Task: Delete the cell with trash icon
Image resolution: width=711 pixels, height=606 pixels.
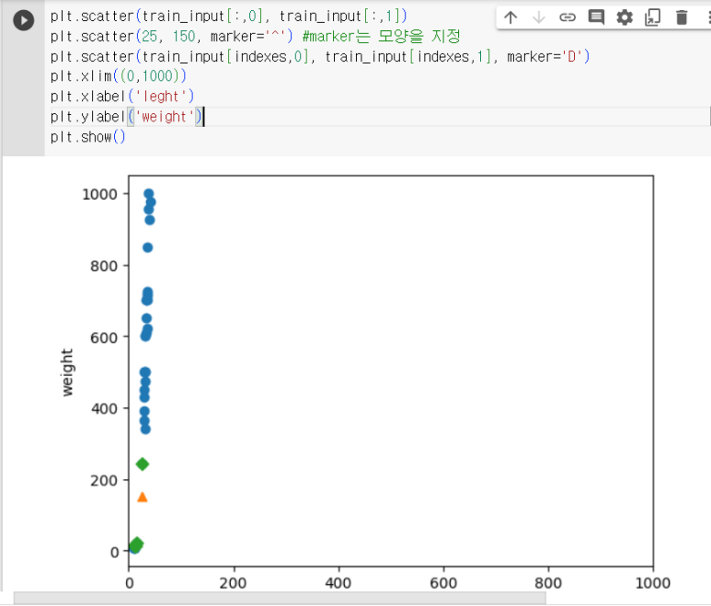Action: (682, 17)
